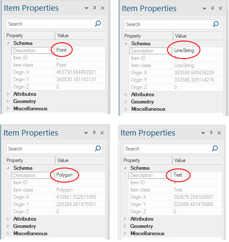Click search magnifier icon in Point panel
229x242 pixels.
[98, 24]
